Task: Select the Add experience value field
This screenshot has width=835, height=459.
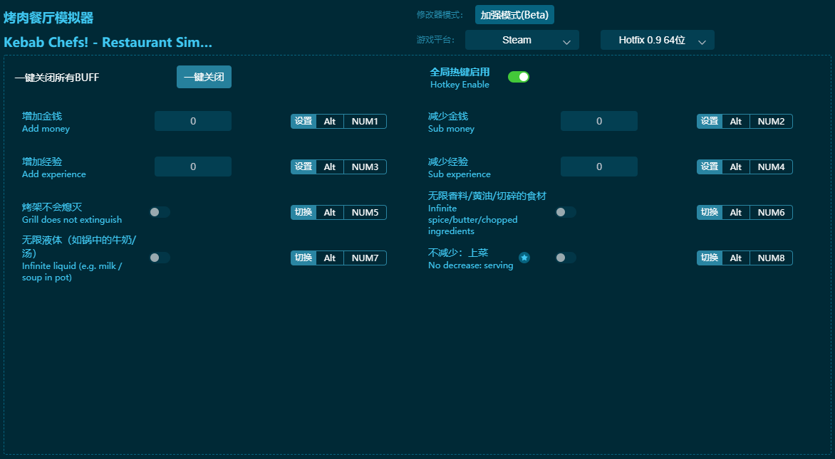Action: coord(193,167)
